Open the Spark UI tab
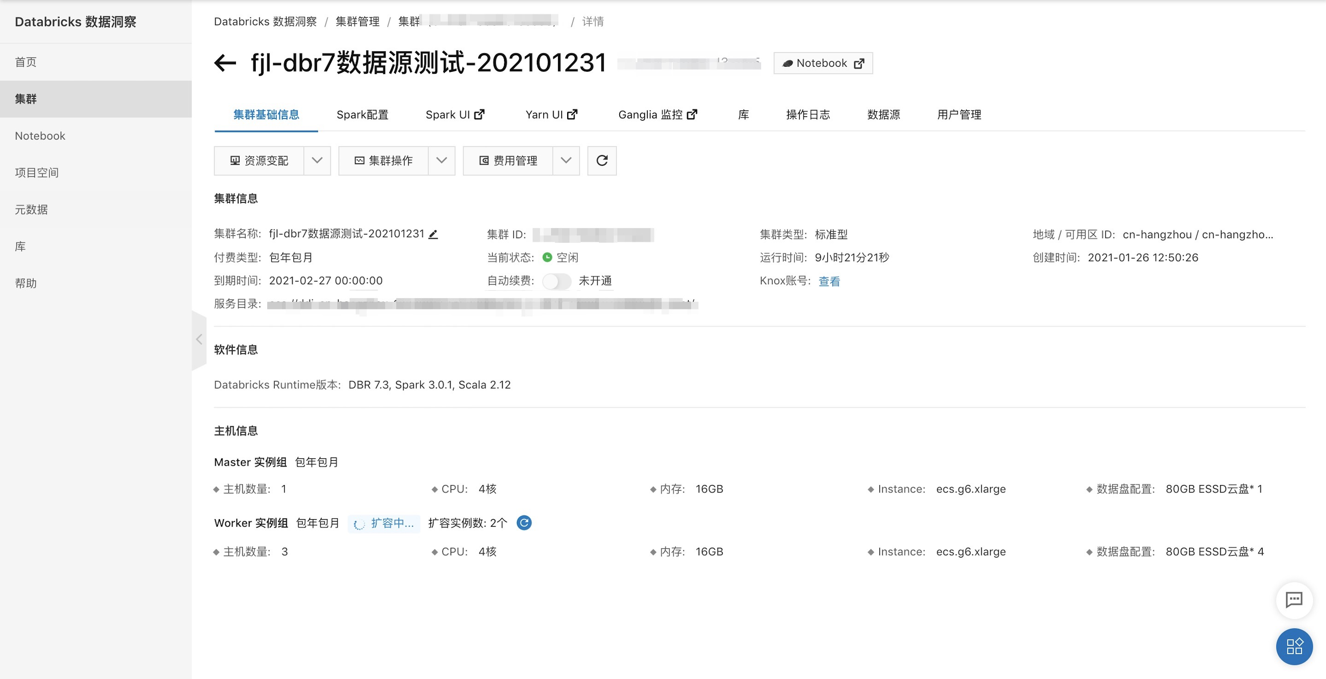Screen dimensions: 1326x679 455,115
